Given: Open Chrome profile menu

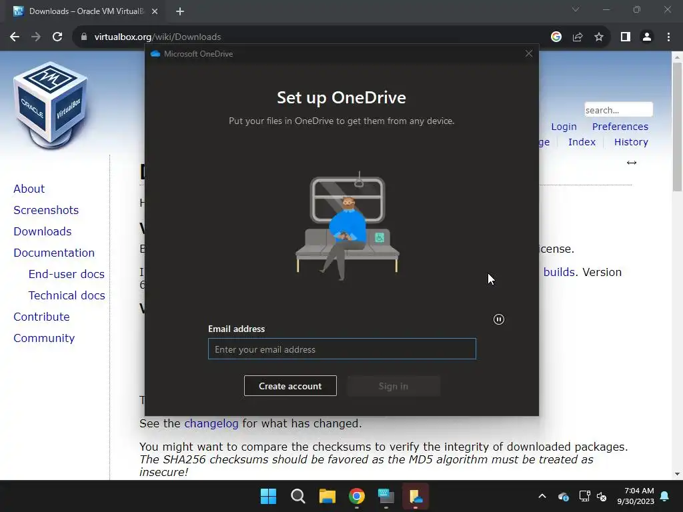Looking at the screenshot, I should coord(647,37).
